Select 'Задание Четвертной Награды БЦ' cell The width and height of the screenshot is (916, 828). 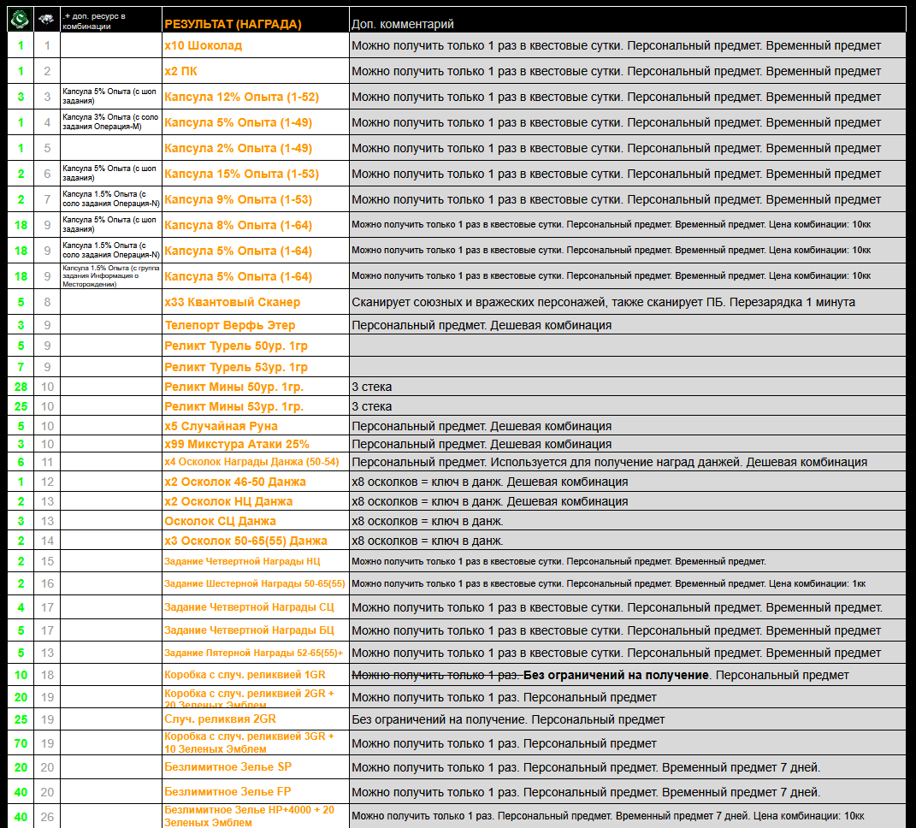249,630
